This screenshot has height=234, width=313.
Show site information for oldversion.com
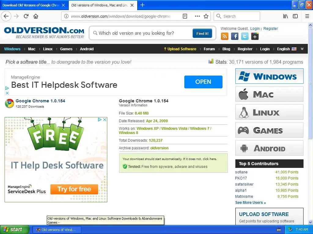pos(66,16)
